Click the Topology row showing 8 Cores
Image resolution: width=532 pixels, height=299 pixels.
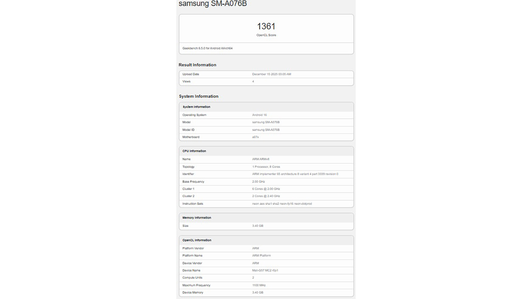pos(266,166)
